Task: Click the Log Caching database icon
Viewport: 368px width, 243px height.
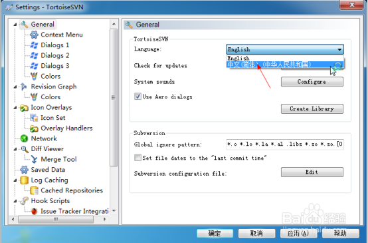Action: [x=24, y=180]
